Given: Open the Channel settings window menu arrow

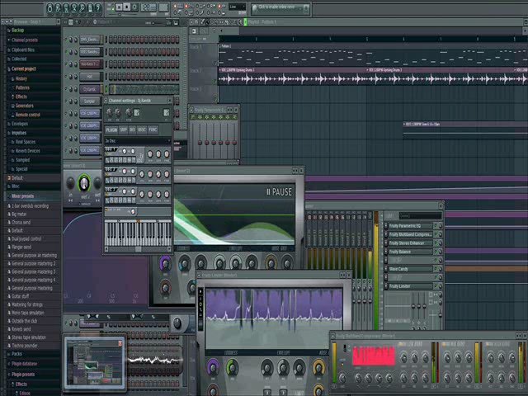Looking at the screenshot, I should pyautogui.click(x=106, y=101).
